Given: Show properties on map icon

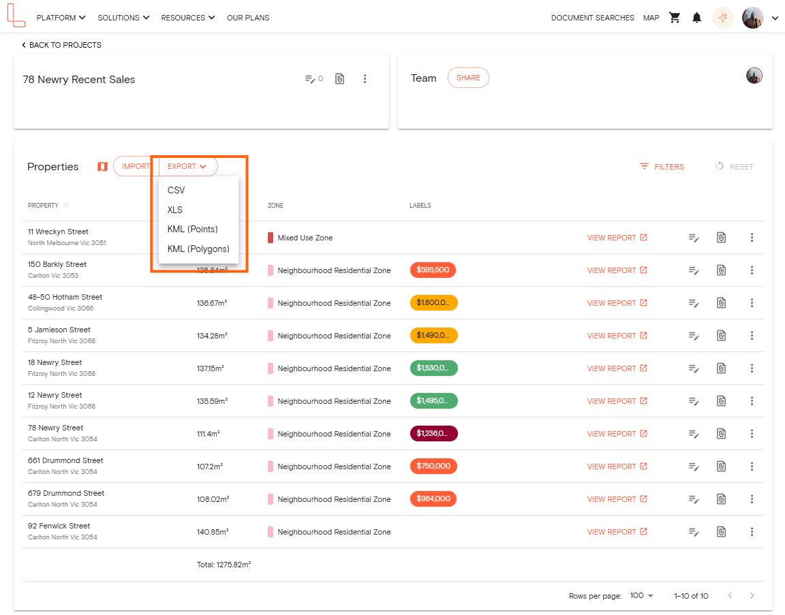Looking at the screenshot, I should [x=102, y=167].
